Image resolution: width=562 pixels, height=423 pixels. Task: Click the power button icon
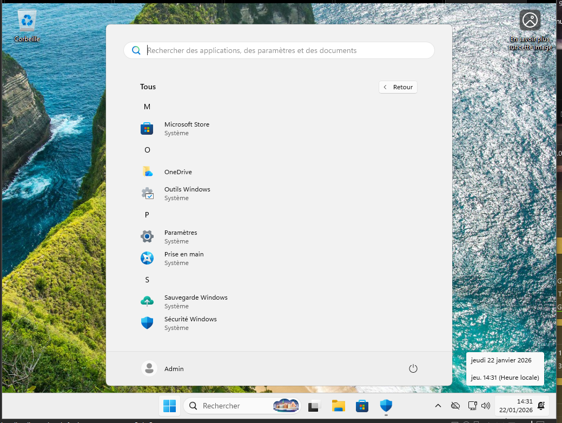pos(413,368)
